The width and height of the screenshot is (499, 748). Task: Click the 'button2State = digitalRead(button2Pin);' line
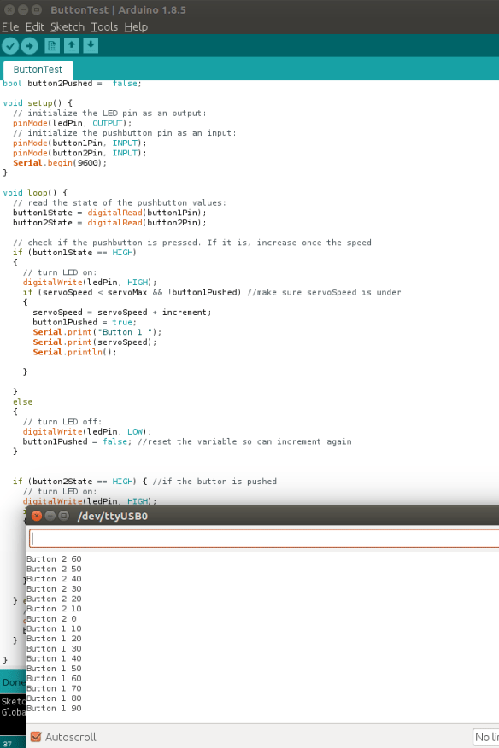pos(110,223)
